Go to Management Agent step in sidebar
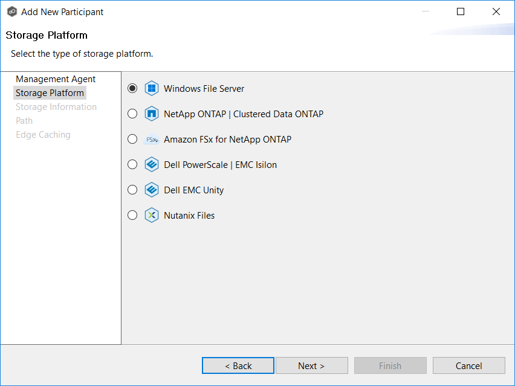Viewport: 515px width, 386px height. (x=56, y=79)
